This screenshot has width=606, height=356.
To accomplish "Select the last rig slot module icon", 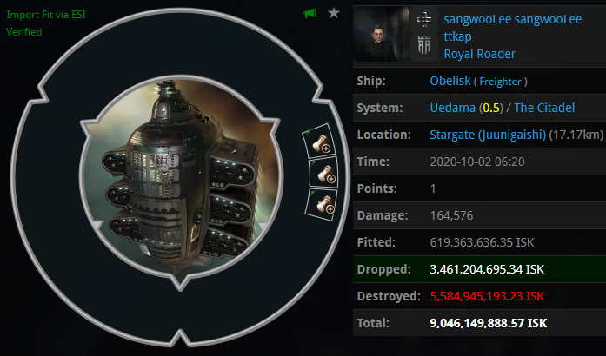I will (x=322, y=204).
